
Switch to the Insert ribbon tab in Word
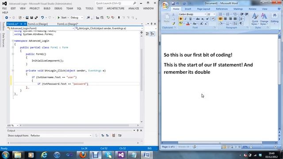coord(187,9)
